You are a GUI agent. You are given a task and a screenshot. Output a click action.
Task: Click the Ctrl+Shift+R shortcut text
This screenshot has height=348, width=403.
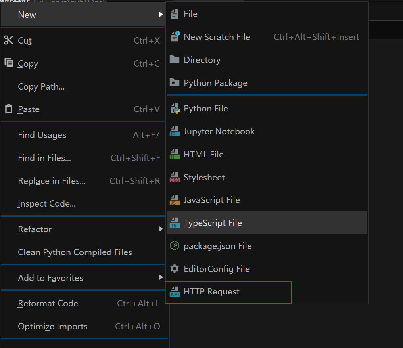click(135, 181)
